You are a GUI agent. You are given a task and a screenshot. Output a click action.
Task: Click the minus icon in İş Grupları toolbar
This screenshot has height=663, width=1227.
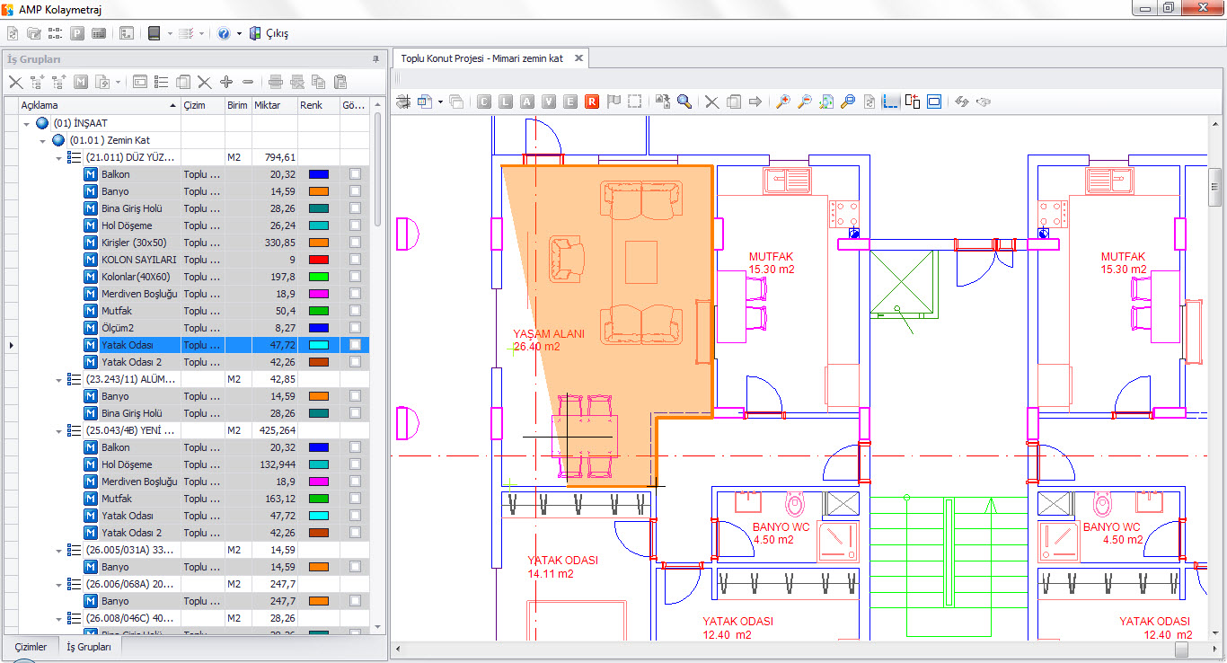(x=248, y=82)
